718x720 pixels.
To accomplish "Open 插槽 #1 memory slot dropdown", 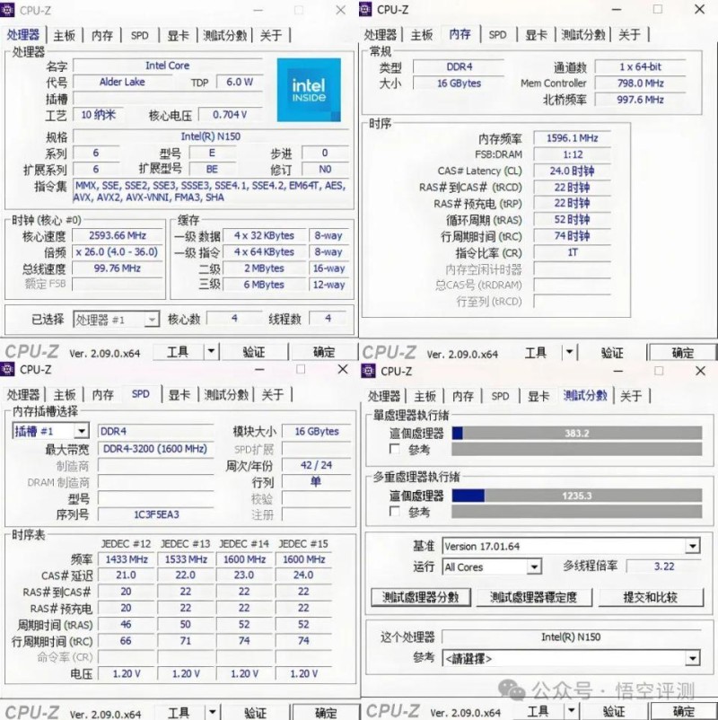I will point(50,431).
